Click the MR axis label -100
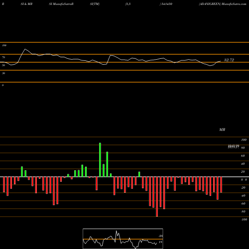The width and height of the screenshot is (249, 249). (x=244, y=220)
